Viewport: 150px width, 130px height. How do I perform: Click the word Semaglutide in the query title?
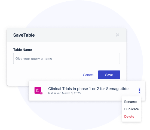coord(117,89)
